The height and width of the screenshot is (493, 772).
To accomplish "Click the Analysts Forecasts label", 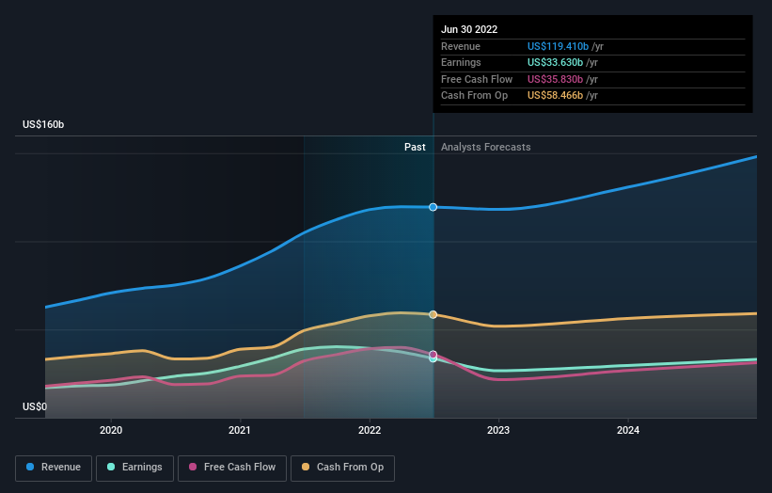I will coord(486,148).
